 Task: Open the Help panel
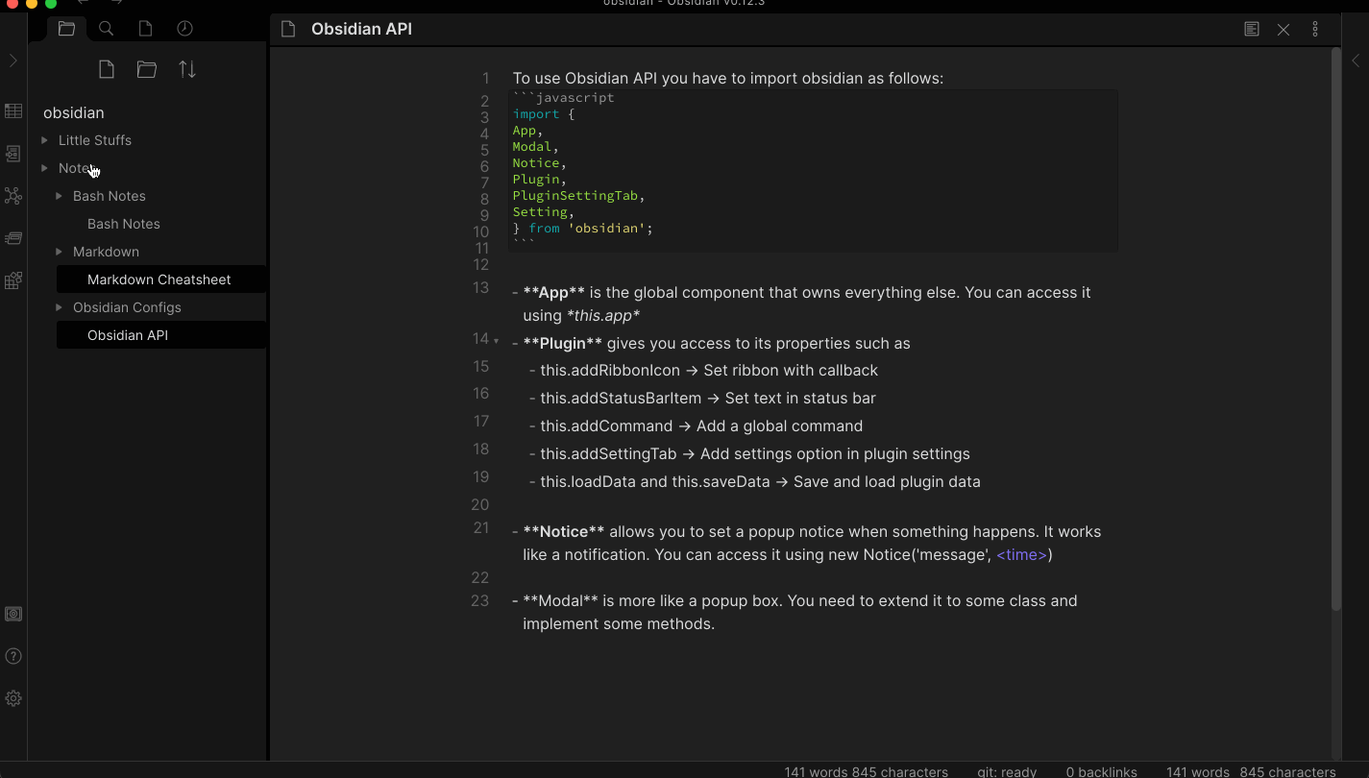click(13, 656)
